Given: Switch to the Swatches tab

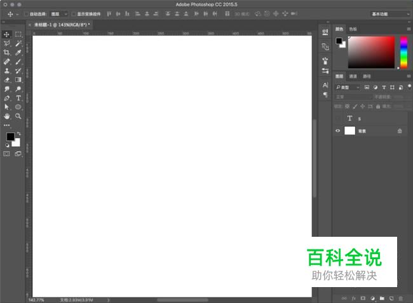Looking at the screenshot, I should (353, 29).
